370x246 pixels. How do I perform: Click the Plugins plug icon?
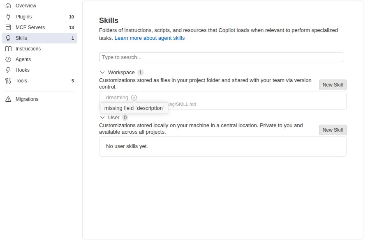click(8, 17)
